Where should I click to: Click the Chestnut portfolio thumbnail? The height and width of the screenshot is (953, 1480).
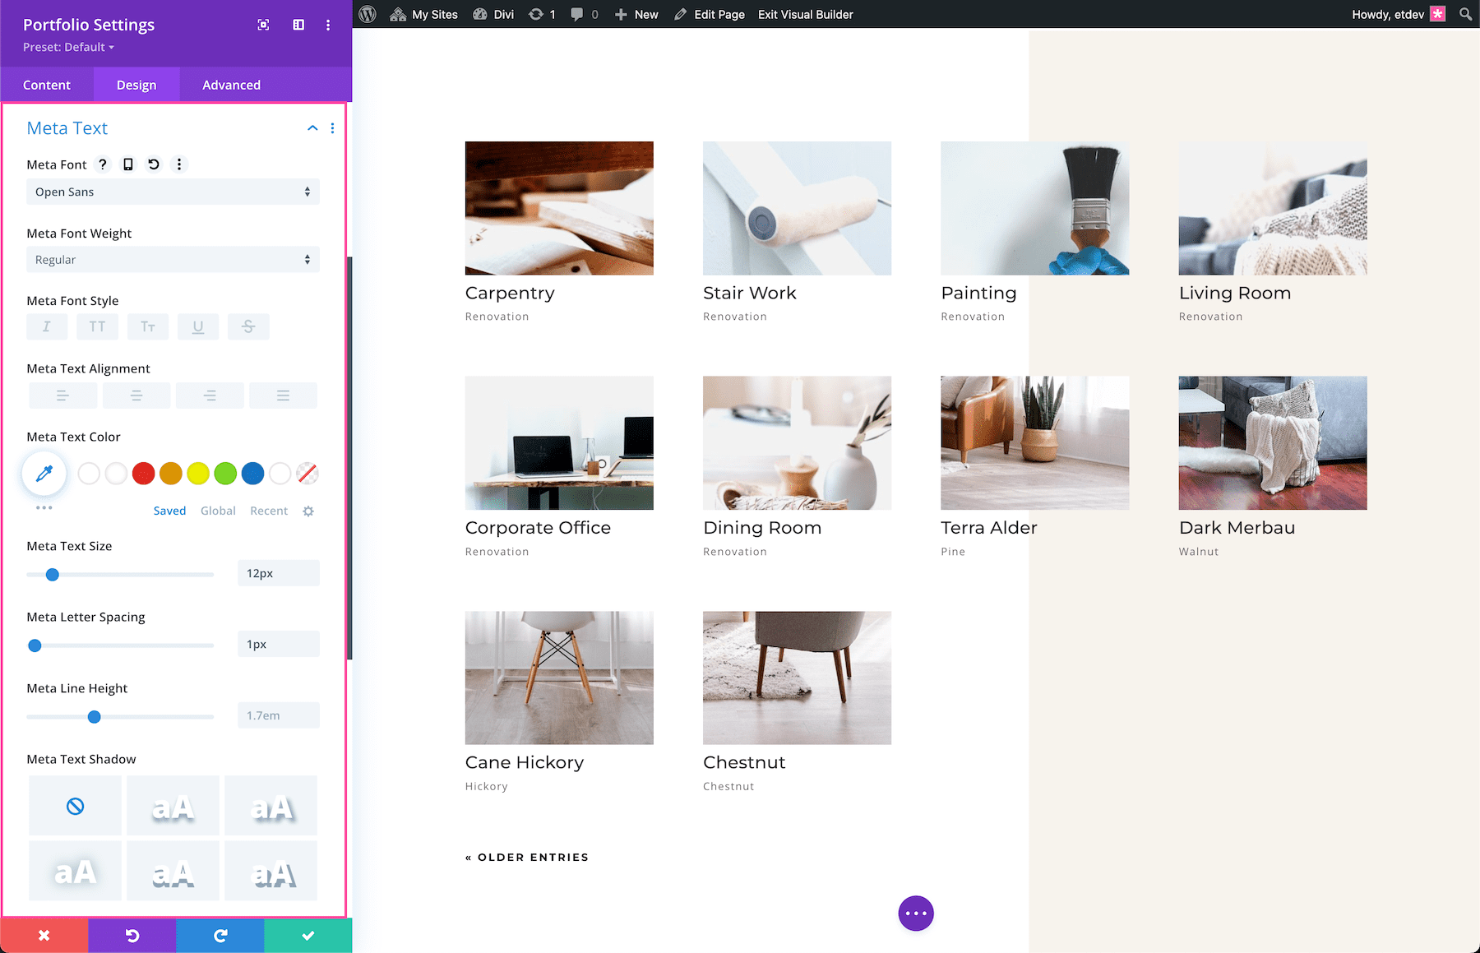pyautogui.click(x=796, y=678)
